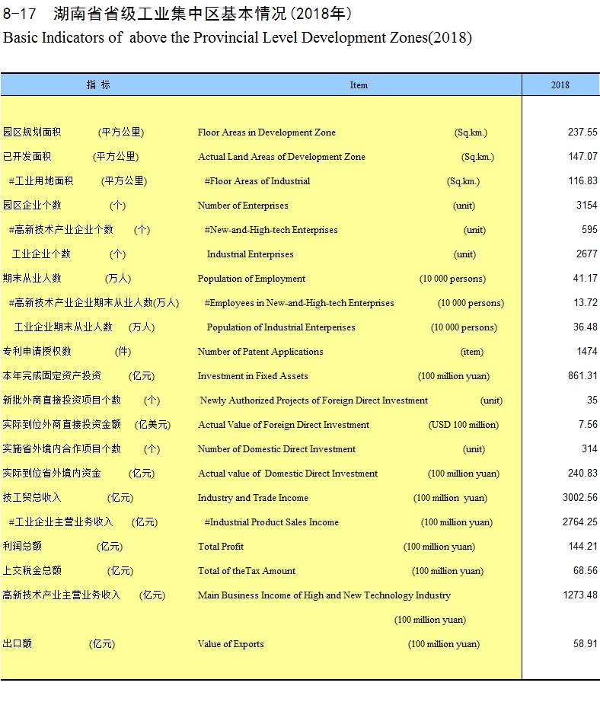Click '#New-and-High-tech Enterprises' label
The width and height of the screenshot is (600, 705).
pos(271,229)
